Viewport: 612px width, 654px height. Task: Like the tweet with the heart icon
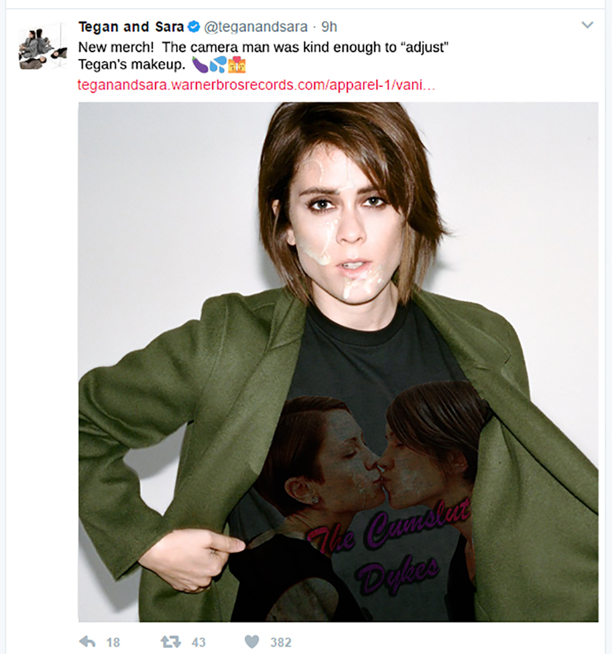[252, 642]
